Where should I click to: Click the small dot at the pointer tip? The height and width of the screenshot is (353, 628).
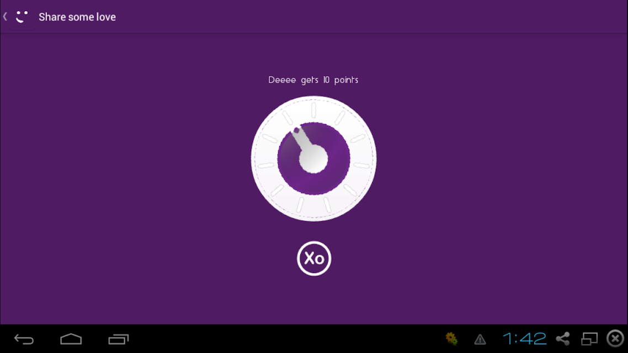(296, 130)
